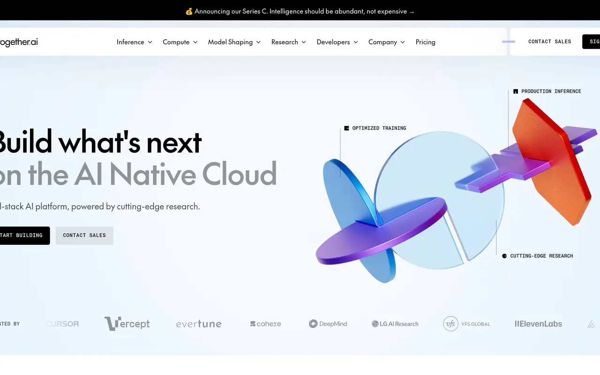The width and height of the screenshot is (600, 375).
Task: Click the Optimized Training label icon
Action: pyautogui.click(x=347, y=128)
